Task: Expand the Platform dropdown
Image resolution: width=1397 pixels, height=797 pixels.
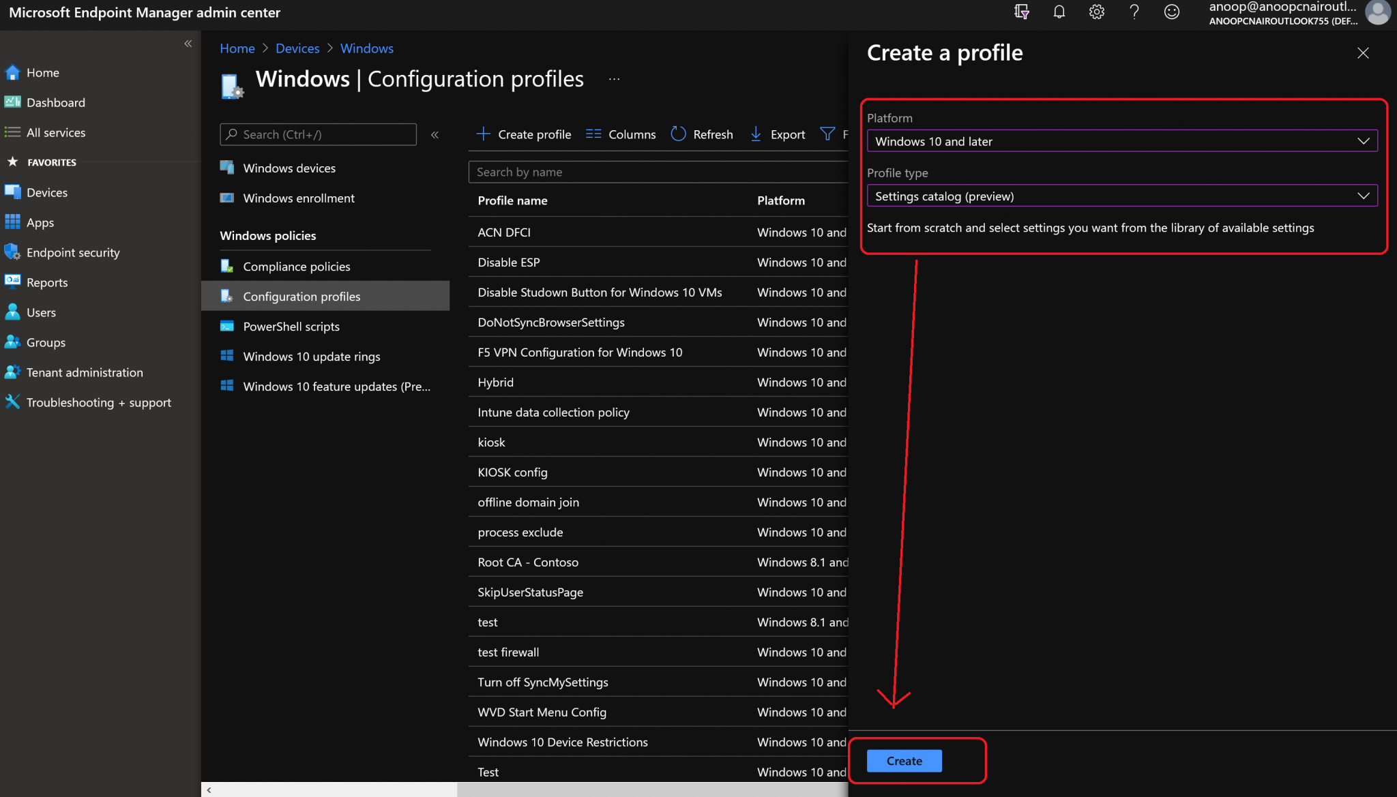Action: click(x=1122, y=141)
